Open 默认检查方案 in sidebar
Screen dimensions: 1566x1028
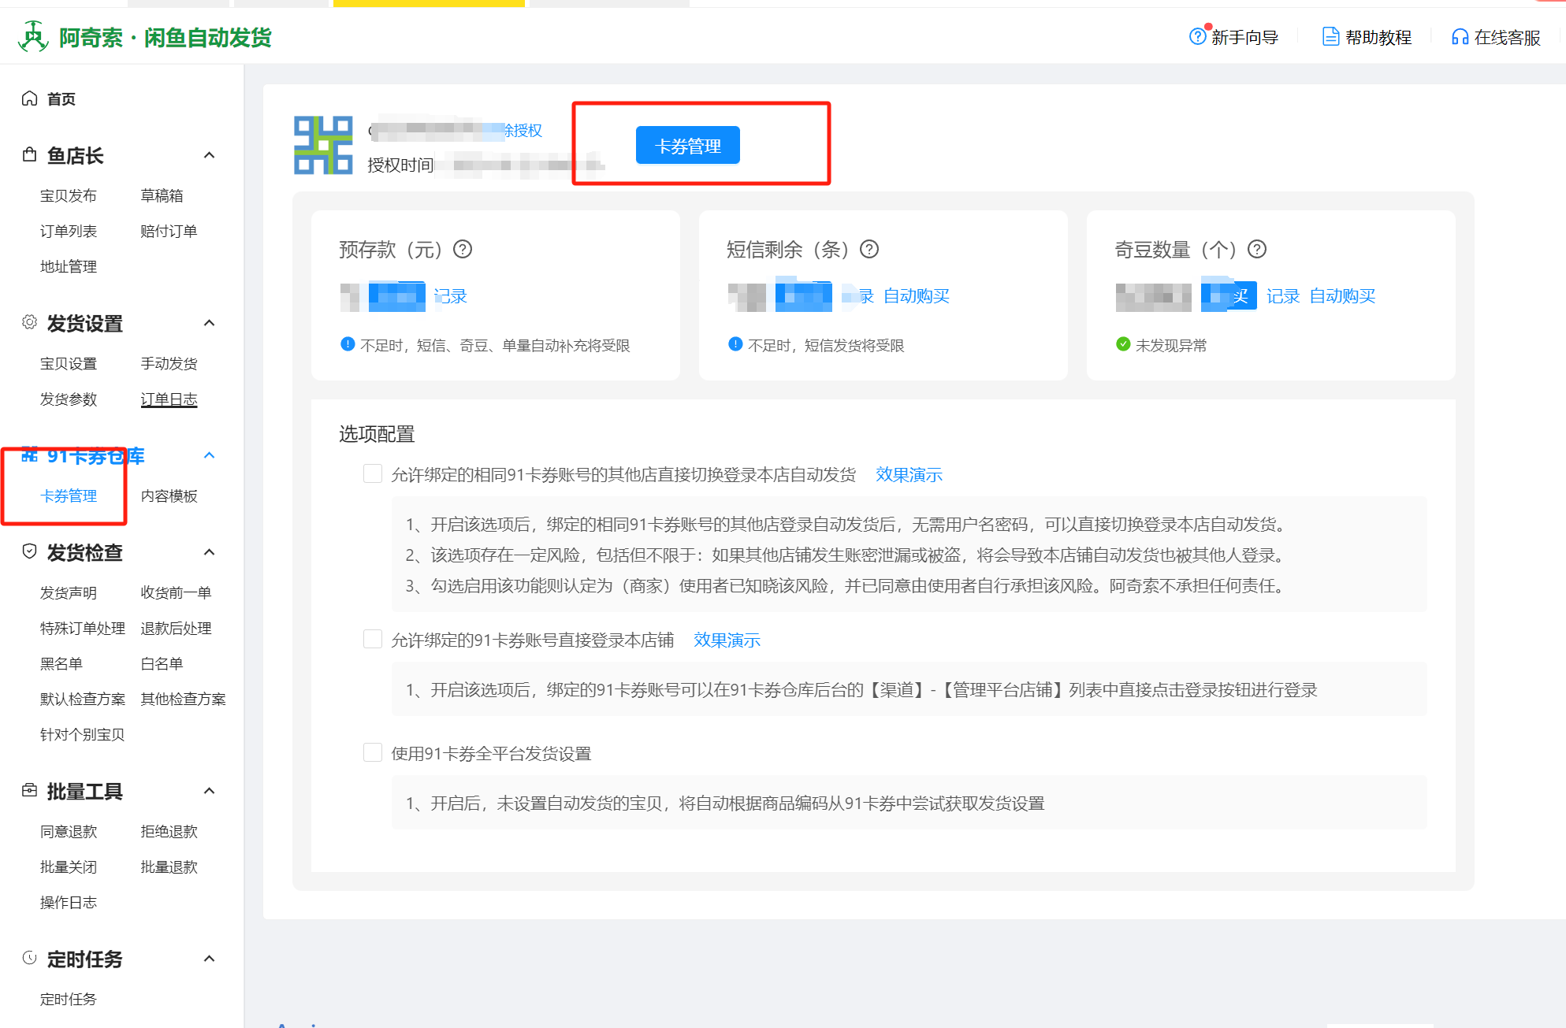[x=83, y=699]
